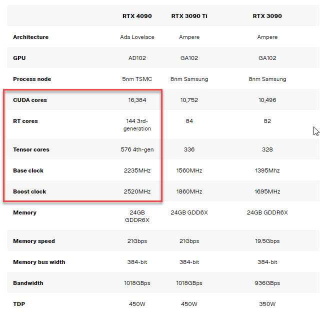Select the Ada Lovelace cell
The width and height of the screenshot is (325, 319).
[137, 37]
